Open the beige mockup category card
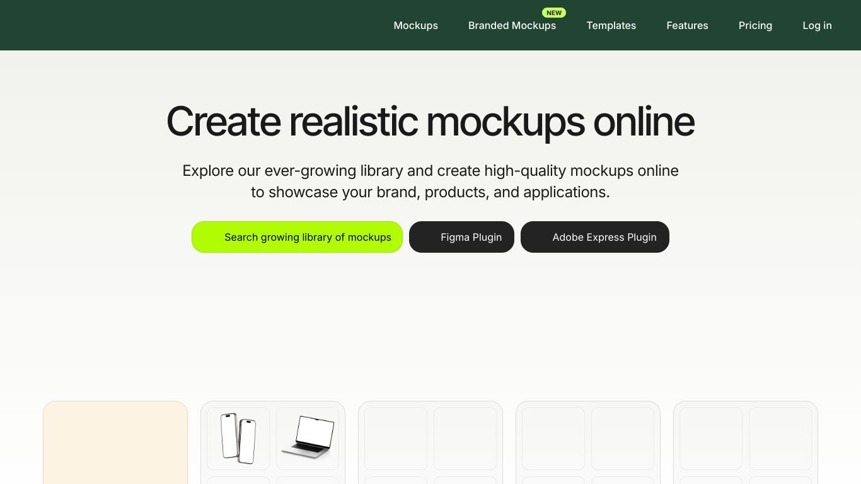The height and width of the screenshot is (484, 861). pos(115,442)
